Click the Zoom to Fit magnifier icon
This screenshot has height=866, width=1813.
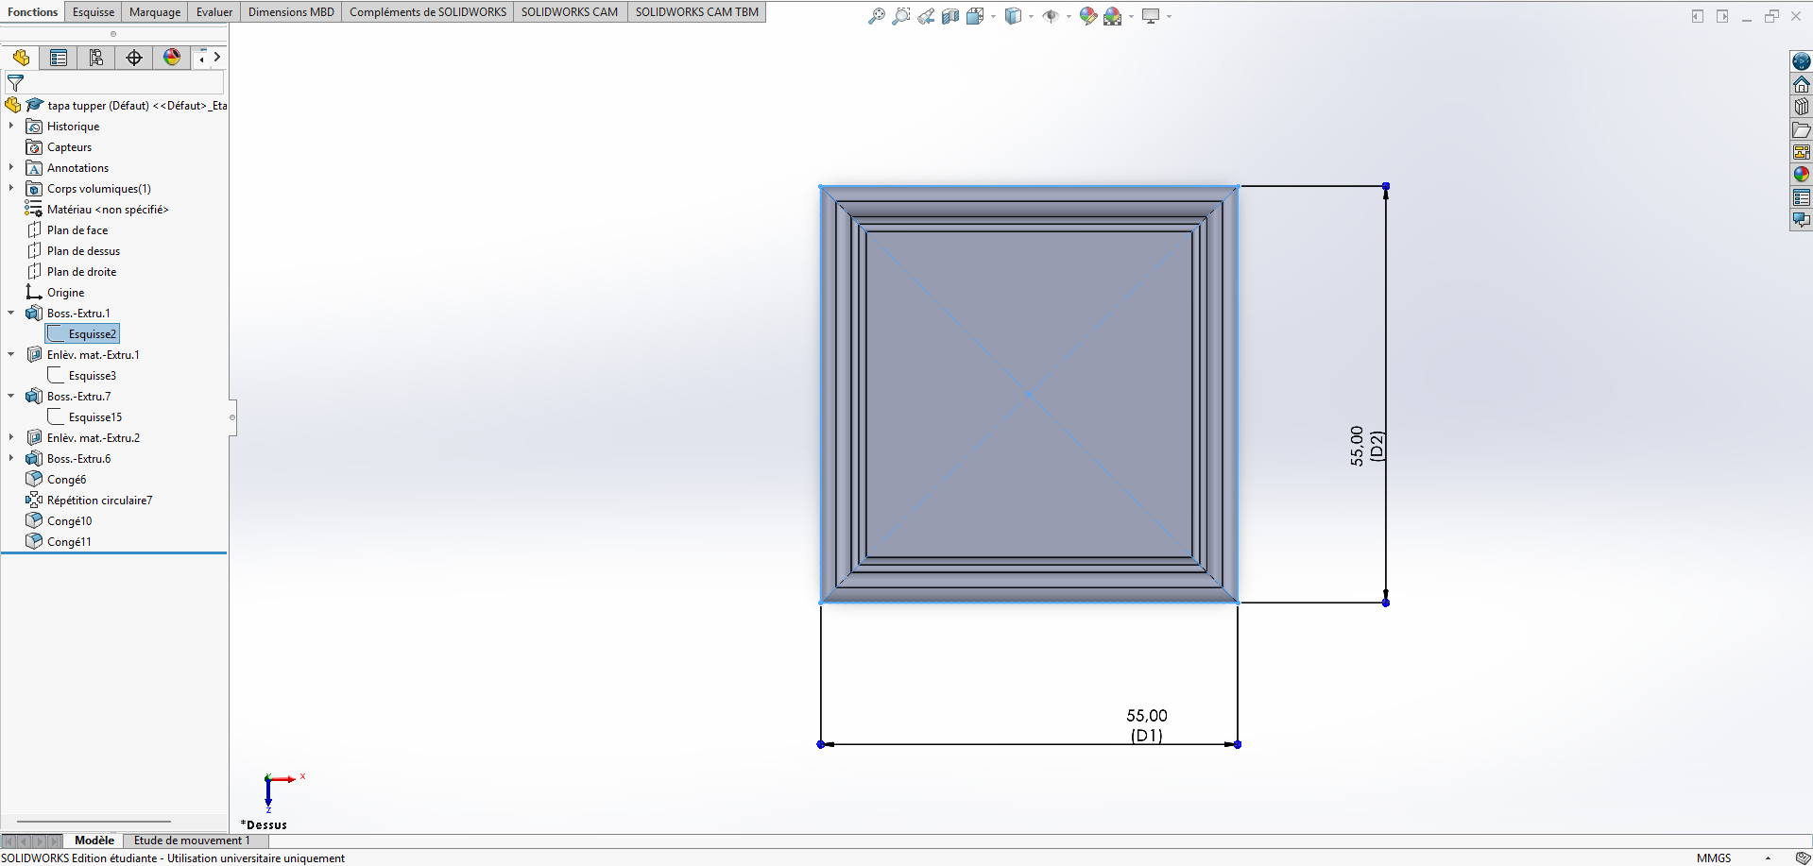coord(877,16)
